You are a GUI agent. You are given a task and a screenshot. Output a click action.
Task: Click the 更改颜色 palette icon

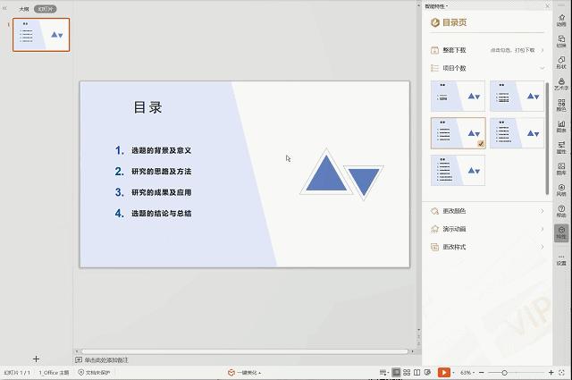click(434, 211)
